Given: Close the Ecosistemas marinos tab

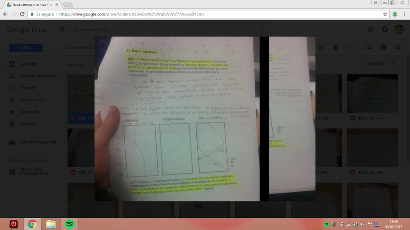Looking at the screenshot, I should [x=57, y=4].
